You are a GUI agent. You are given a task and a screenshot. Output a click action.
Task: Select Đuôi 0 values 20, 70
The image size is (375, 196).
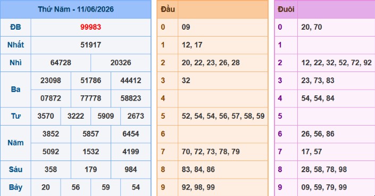(312, 27)
